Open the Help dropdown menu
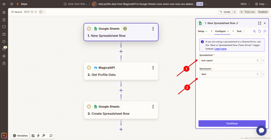 click(x=261, y=4)
